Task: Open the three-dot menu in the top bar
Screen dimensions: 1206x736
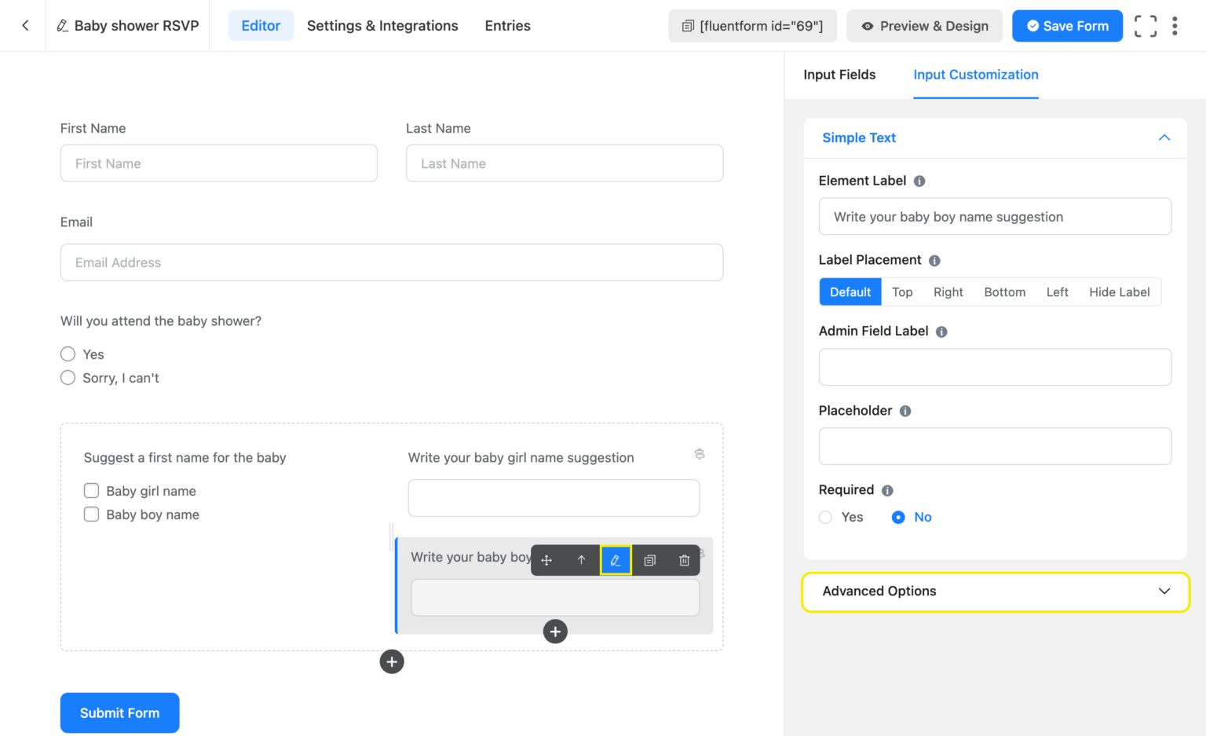Action: click(1175, 25)
